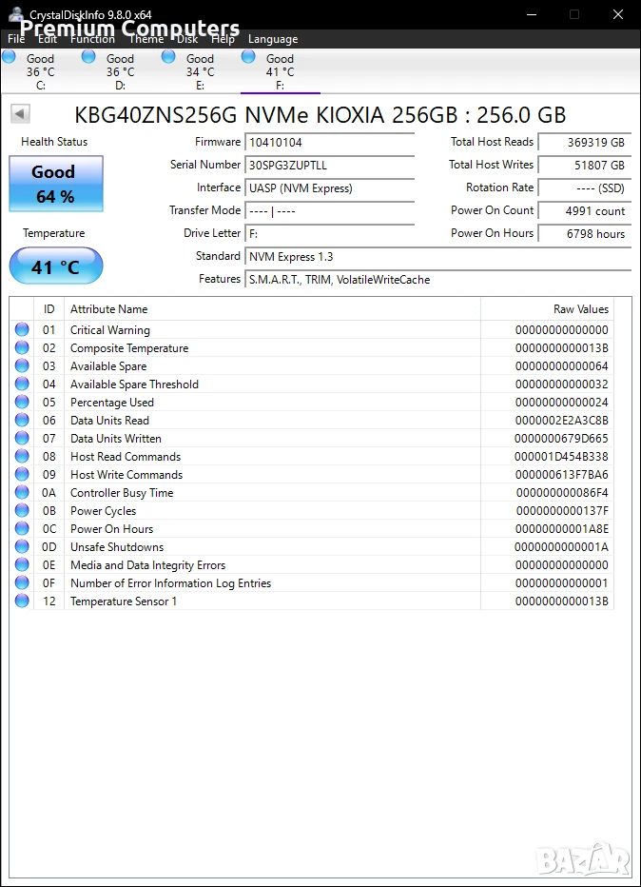The height and width of the screenshot is (887, 641).
Task: Click the Interface field UASP (NVM Express)
Action: point(330,187)
